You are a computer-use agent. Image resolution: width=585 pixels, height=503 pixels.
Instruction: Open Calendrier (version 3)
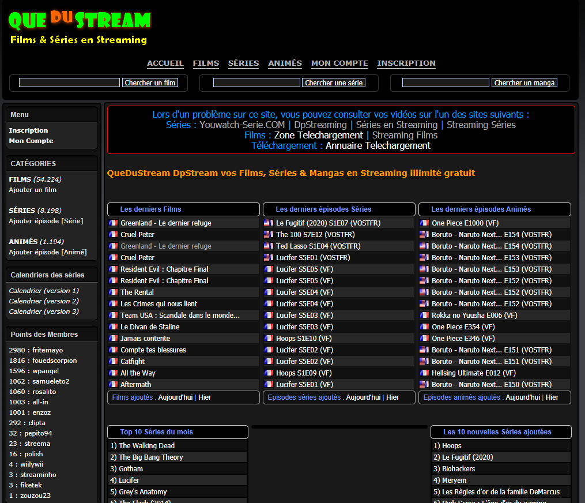click(44, 311)
